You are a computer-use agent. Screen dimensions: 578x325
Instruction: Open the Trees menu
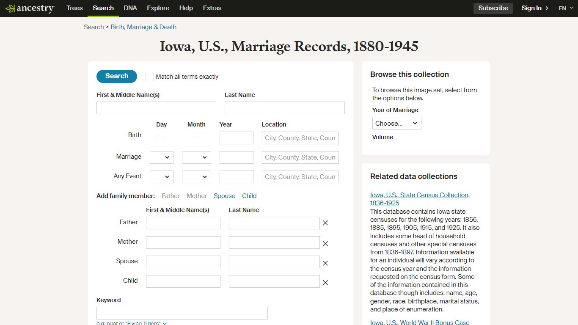74,8
